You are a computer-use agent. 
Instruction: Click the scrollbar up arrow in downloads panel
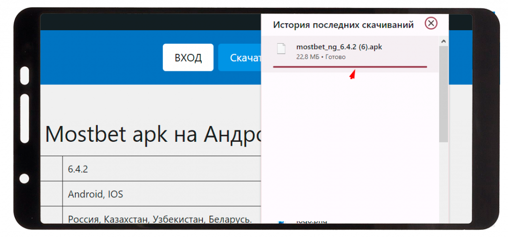click(x=444, y=41)
